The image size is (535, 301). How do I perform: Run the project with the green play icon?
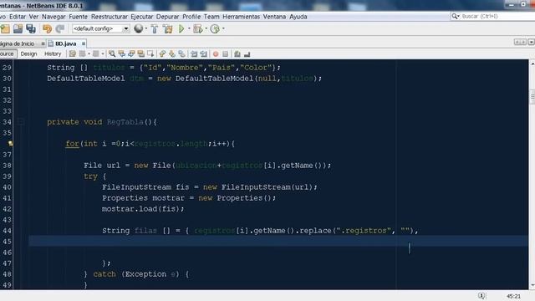pos(181,29)
